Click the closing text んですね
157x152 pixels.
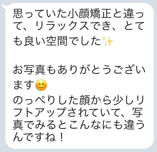[x=34, y=137]
